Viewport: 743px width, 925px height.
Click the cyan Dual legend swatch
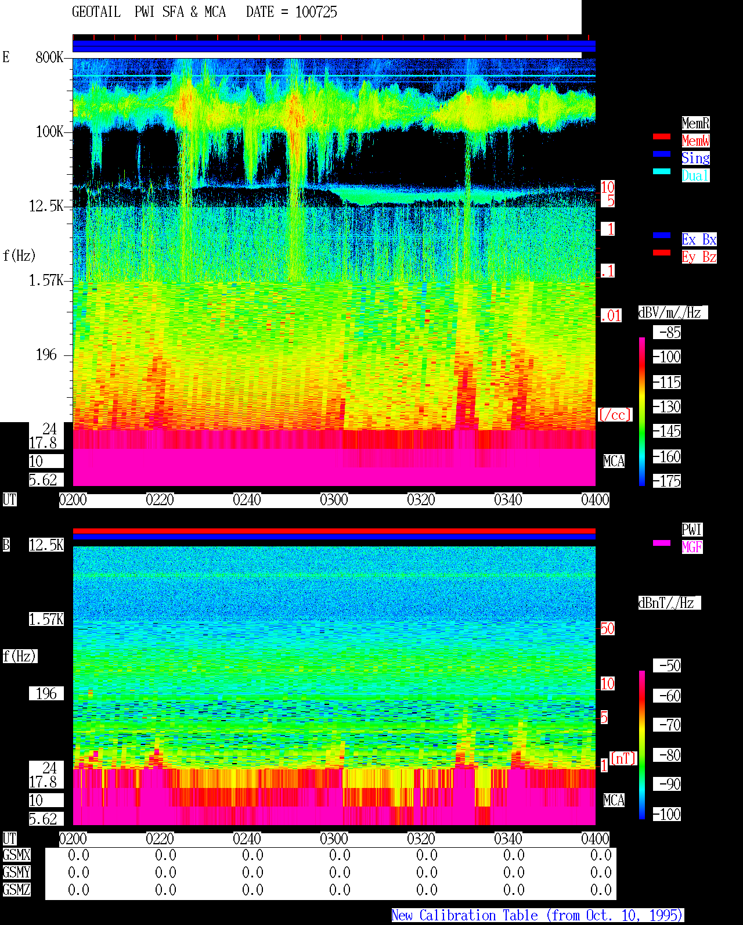(x=662, y=171)
